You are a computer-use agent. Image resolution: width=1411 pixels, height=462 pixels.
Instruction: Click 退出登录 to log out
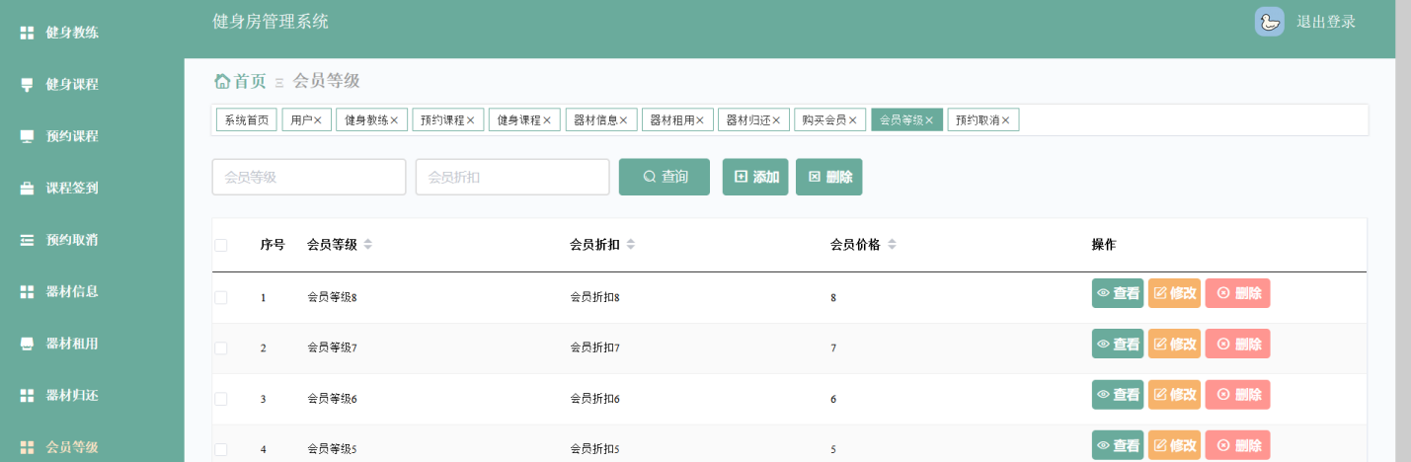[1326, 22]
